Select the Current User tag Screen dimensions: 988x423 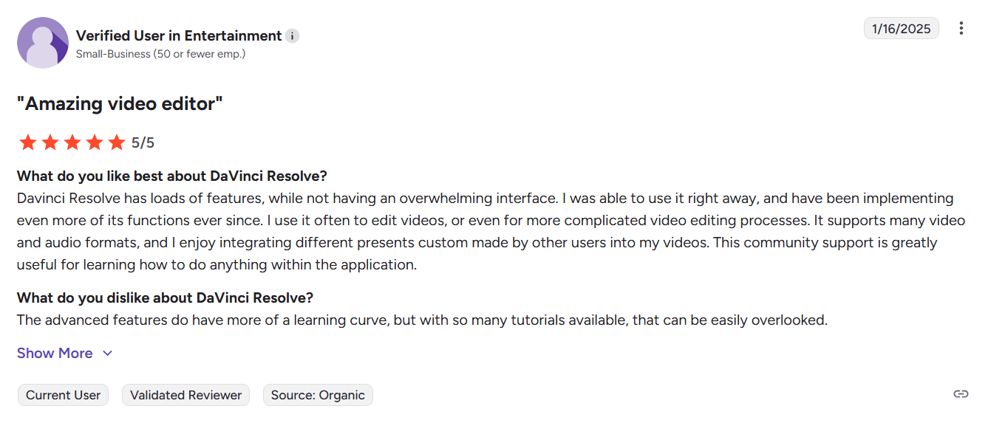(x=64, y=395)
